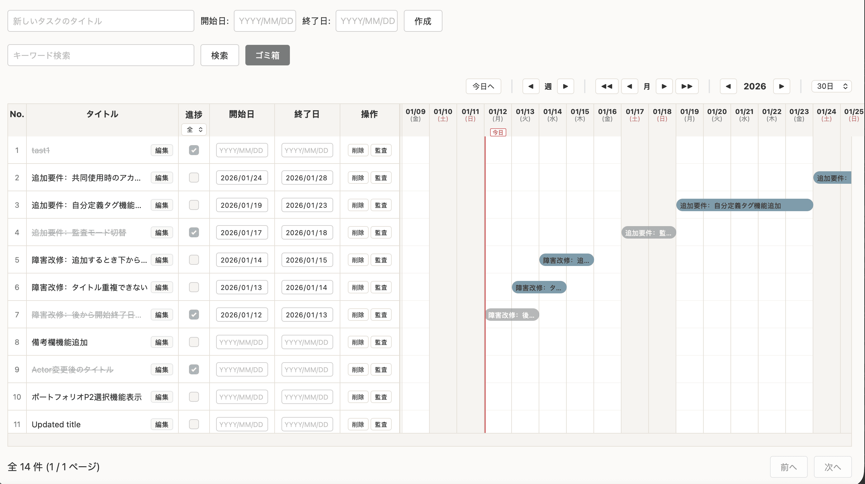Viewport: 865px width, 484px height.
Task: Click 編集 for Updated title row
Action: (162, 424)
